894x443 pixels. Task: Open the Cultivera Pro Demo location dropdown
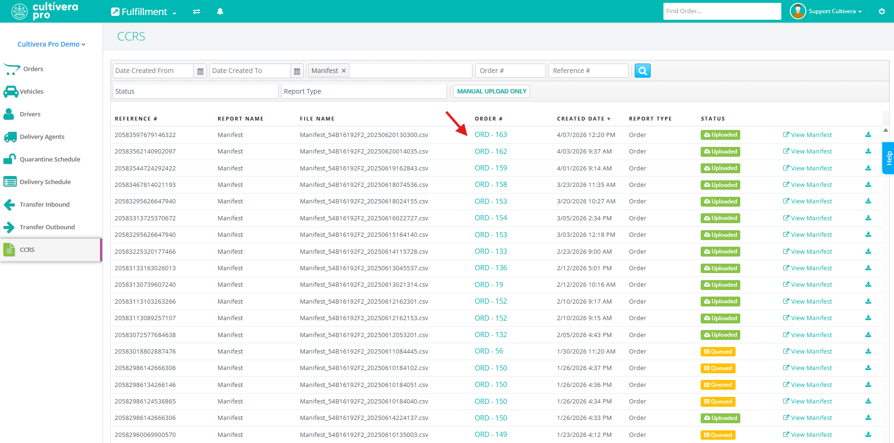[x=51, y=44]
